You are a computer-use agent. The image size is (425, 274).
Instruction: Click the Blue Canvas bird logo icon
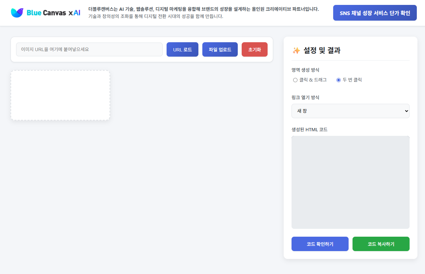[x=17, y=13]
